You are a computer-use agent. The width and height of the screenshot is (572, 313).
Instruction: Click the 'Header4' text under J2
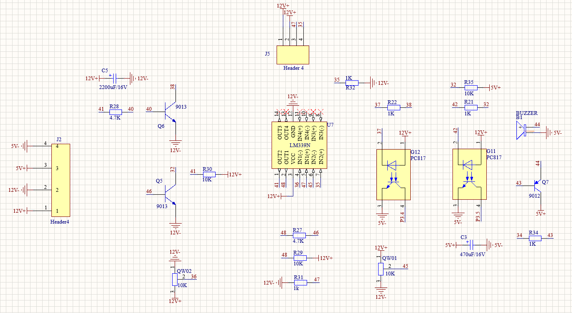pyautogui.click(x=59, y=222)
